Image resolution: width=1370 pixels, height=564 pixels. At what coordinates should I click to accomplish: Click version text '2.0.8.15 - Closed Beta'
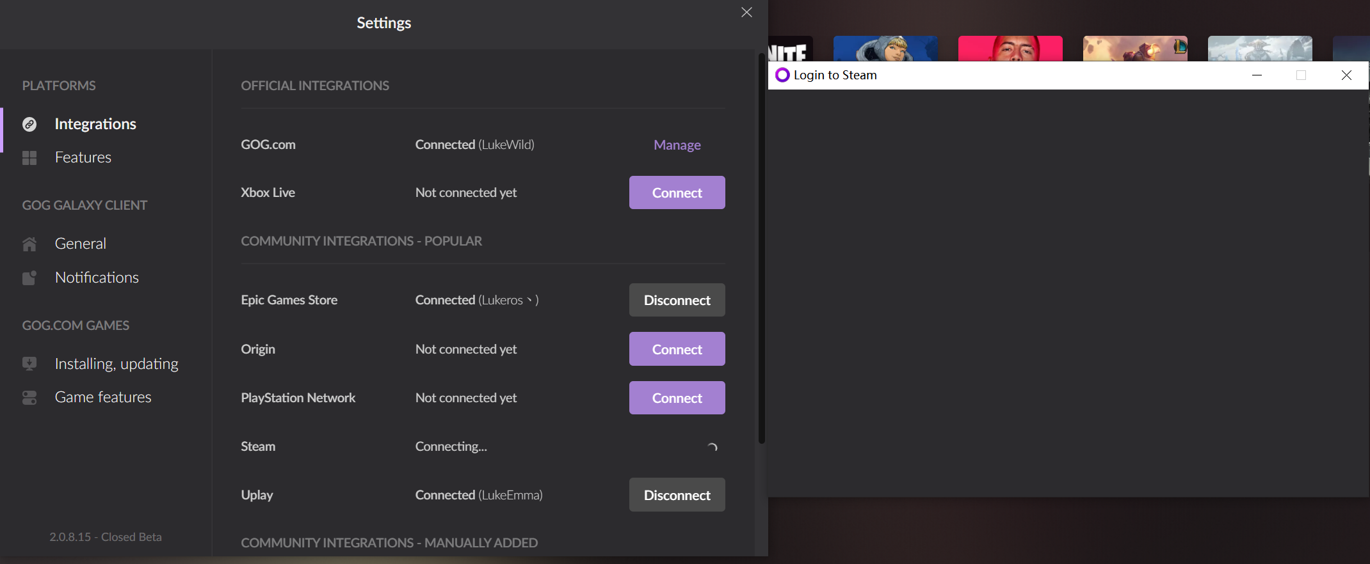(106, 537)
